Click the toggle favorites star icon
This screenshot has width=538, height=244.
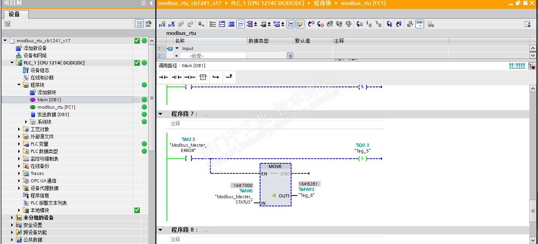pyautogui.click(x=300, y=24)
